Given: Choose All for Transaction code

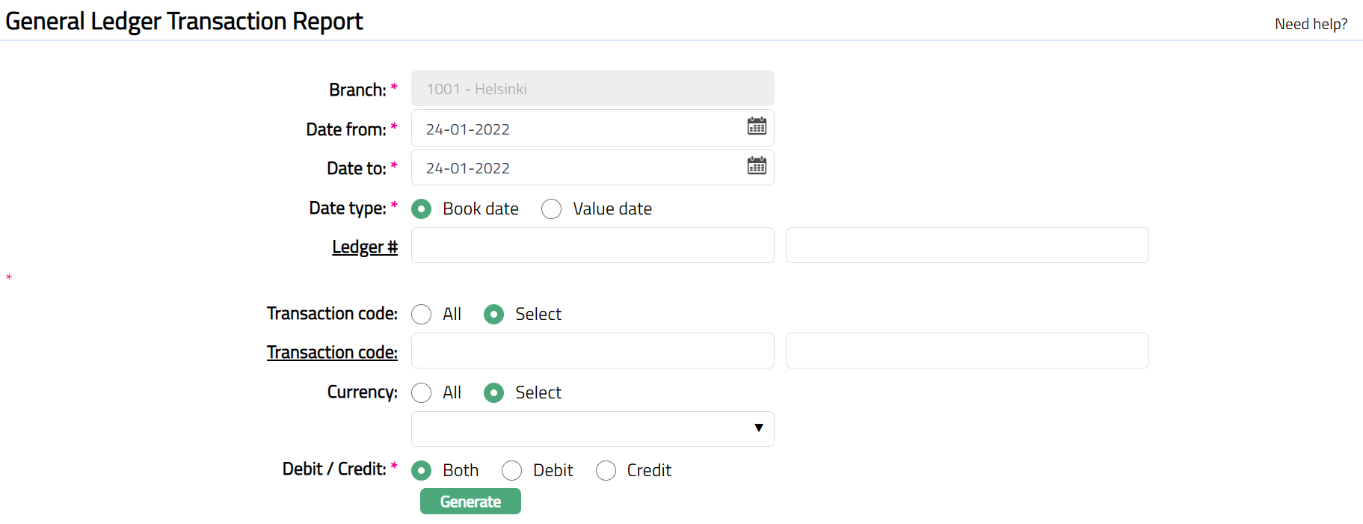Looking at the screenshot, I should [421, 315].
